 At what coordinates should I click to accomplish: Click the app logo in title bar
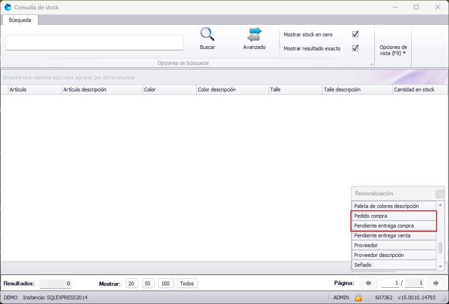pyautogui.click(x=8, y=7)
